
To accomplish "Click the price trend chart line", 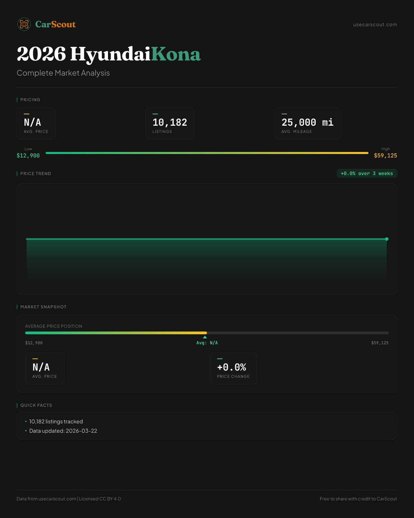I will pos(207,239).
